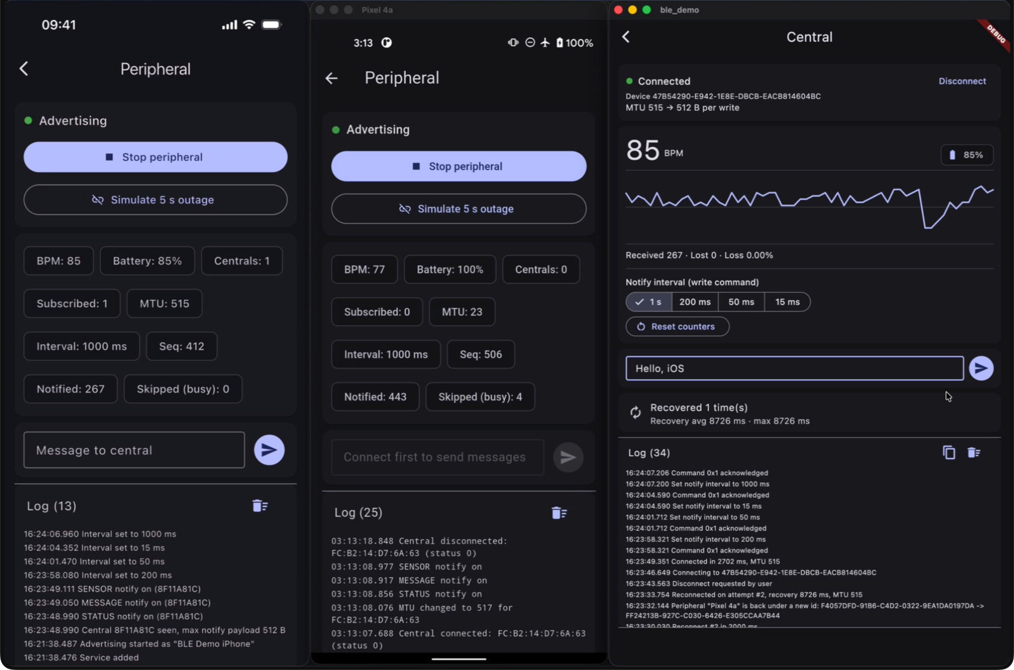Disconnect from the device in Central
Viewport: 1014px width, 670px height.
coord(962,81)
